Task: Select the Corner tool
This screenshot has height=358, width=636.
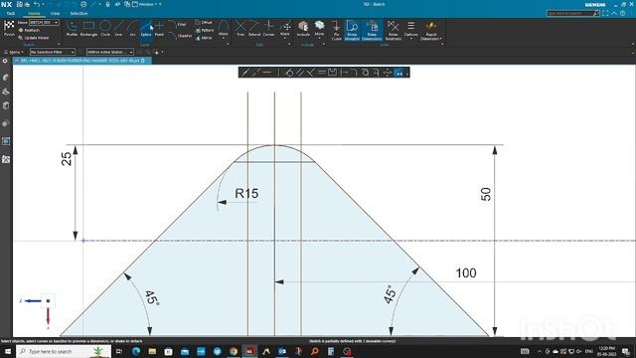Action: pos(269,29)
